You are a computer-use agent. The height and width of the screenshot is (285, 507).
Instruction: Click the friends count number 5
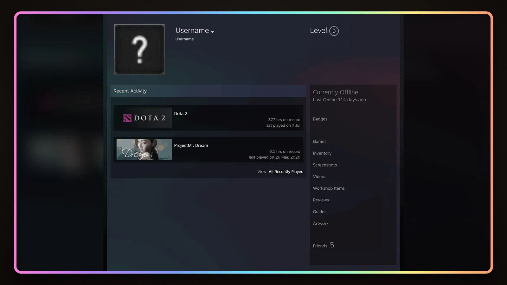pos(332,245)
